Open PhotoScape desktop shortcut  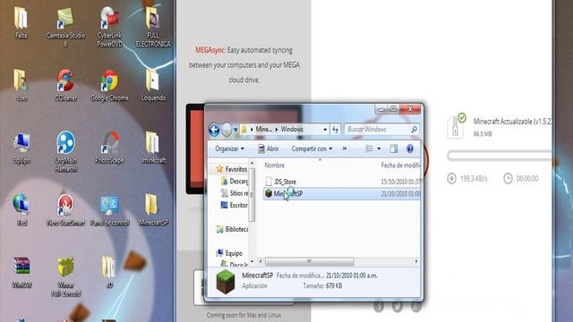[x=109, y=148]
